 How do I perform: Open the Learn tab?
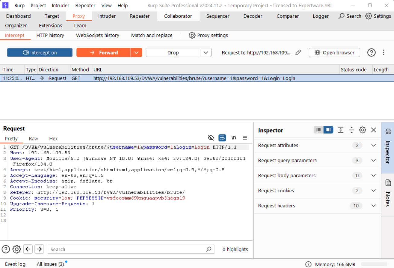(80, 26)
